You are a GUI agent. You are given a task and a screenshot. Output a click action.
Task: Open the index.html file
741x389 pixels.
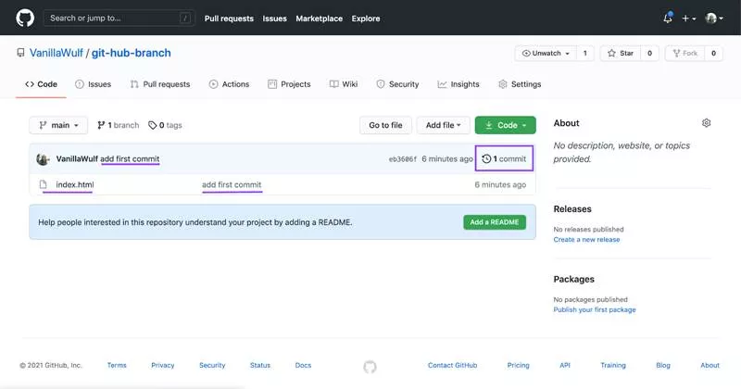75,184
